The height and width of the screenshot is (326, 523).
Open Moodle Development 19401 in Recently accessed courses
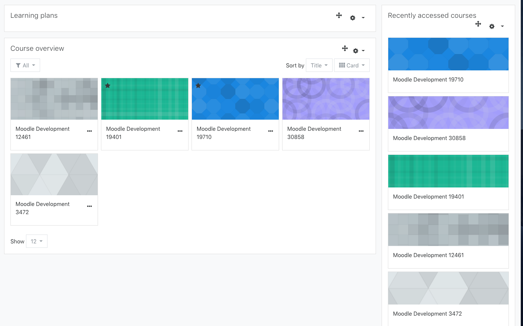[428, 197]
